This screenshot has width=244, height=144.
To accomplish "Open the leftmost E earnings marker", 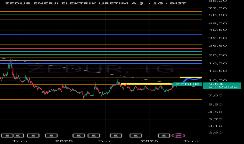I will pos(7,136).
